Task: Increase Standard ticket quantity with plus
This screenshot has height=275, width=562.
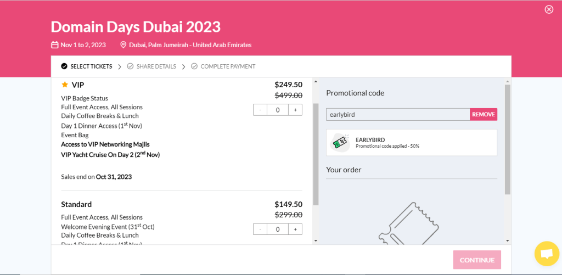Action: tap(295, 229)
